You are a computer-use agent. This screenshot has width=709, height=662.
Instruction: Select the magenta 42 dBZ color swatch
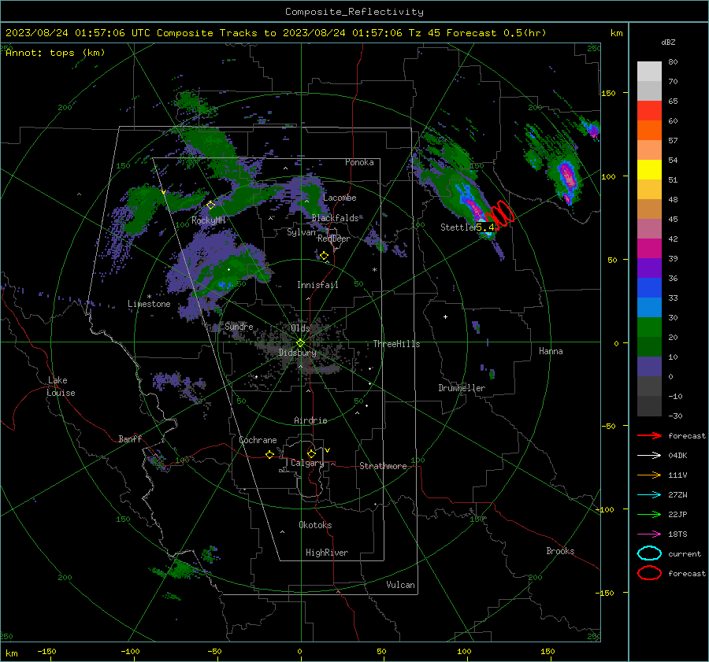pos(649,249)
